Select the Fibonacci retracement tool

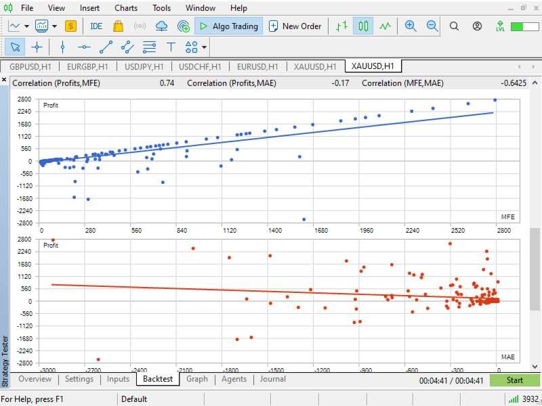click(x=149, y=47)
